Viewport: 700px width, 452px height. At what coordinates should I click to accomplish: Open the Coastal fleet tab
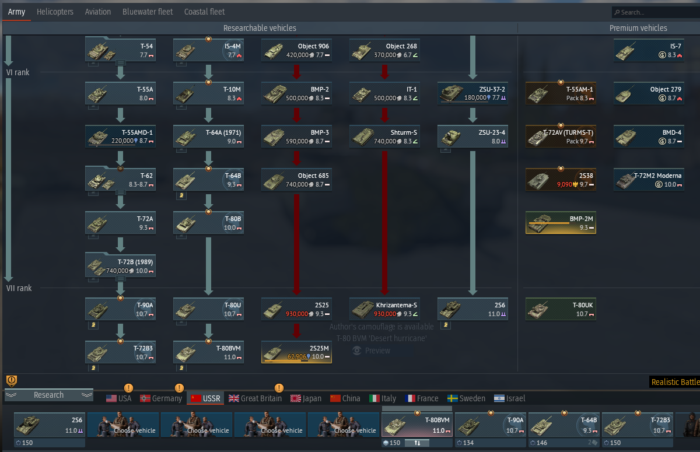(x=204, y=12)
